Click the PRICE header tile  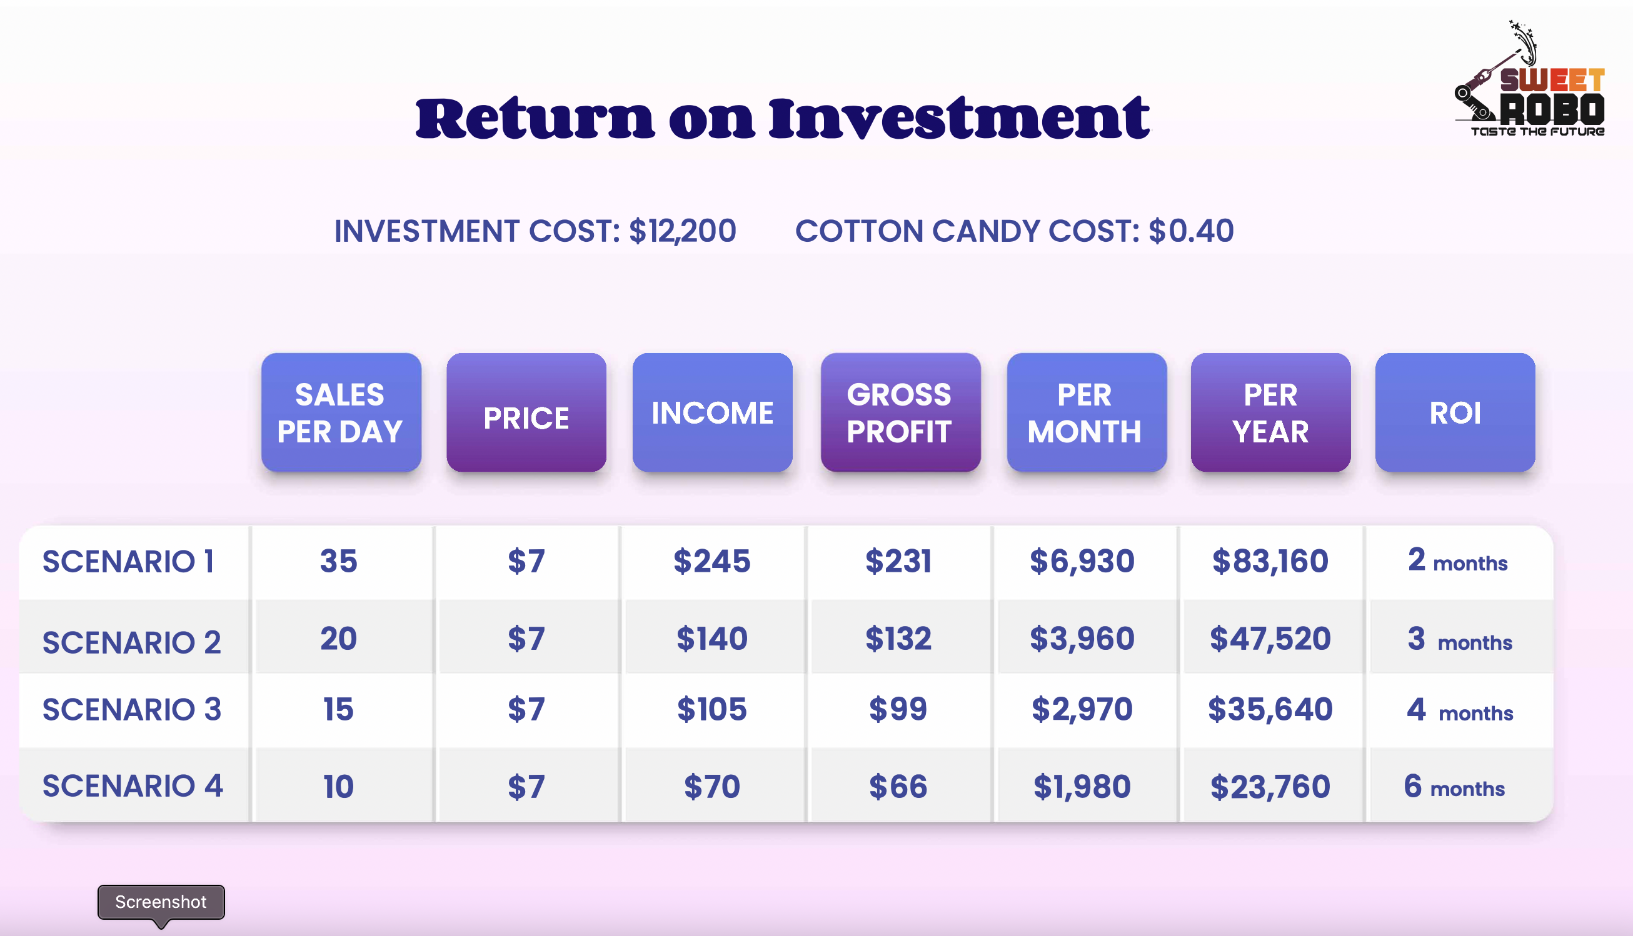[526, 412]
